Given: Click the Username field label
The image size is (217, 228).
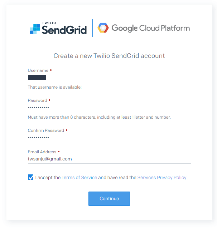Looking at the screenshot, I should (38, 70).
